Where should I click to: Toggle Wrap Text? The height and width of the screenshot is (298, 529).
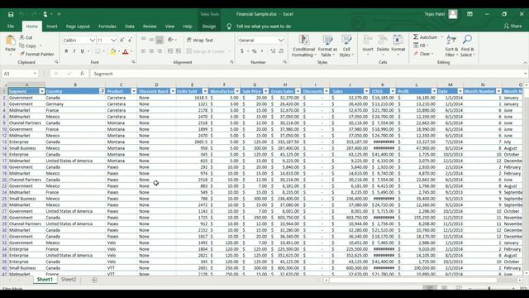200,41
